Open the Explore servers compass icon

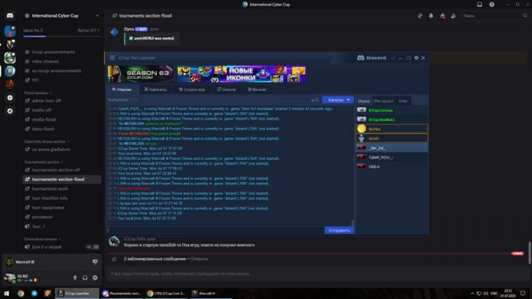[x=10, y=111]
